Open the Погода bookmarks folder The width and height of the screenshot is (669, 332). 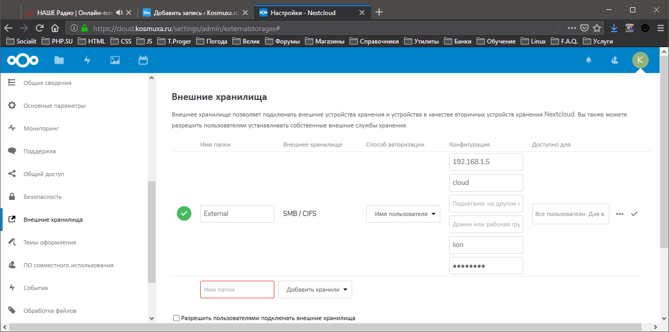click(212, 41)
